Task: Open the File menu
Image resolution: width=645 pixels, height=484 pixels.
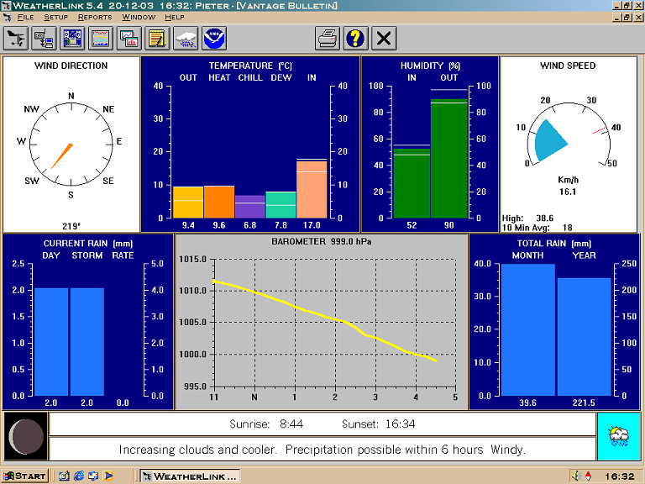Action: point(25,18)
